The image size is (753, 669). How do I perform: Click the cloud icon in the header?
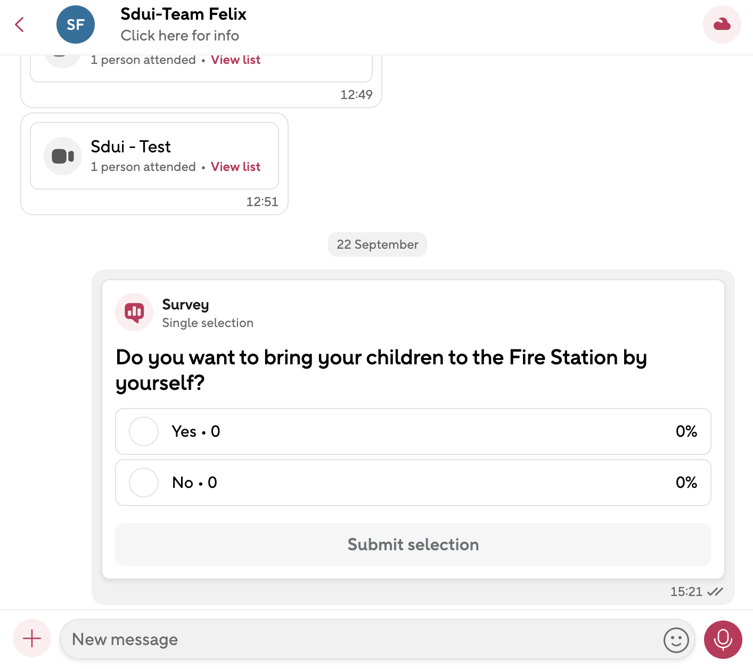pos(722,25)
